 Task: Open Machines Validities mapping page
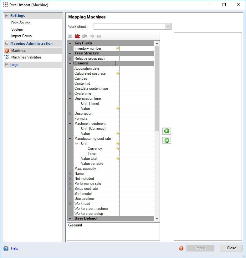click(26, 57)
